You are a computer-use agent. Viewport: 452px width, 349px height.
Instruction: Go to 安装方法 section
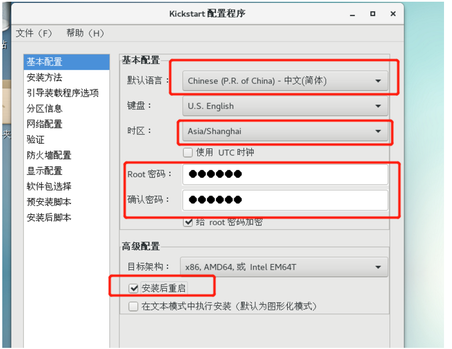[67, 78]
